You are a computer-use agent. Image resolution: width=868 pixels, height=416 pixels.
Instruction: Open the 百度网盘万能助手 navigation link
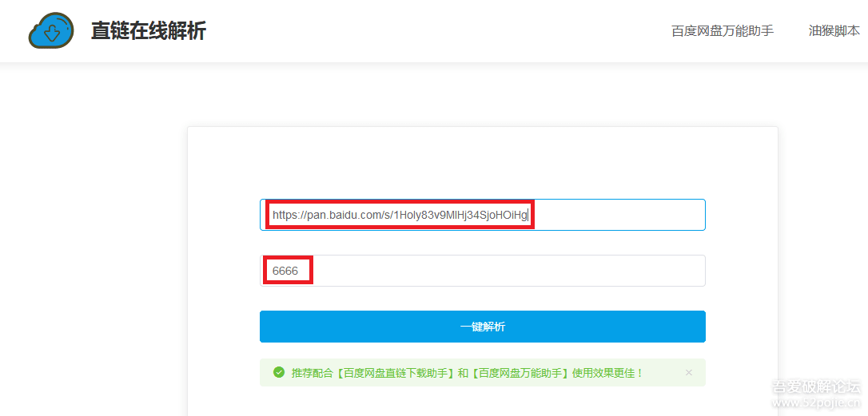[722, 31]
